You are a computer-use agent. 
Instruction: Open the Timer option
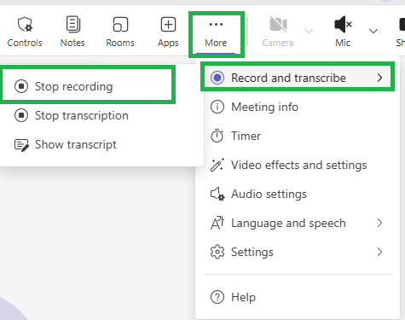point(298,136)
